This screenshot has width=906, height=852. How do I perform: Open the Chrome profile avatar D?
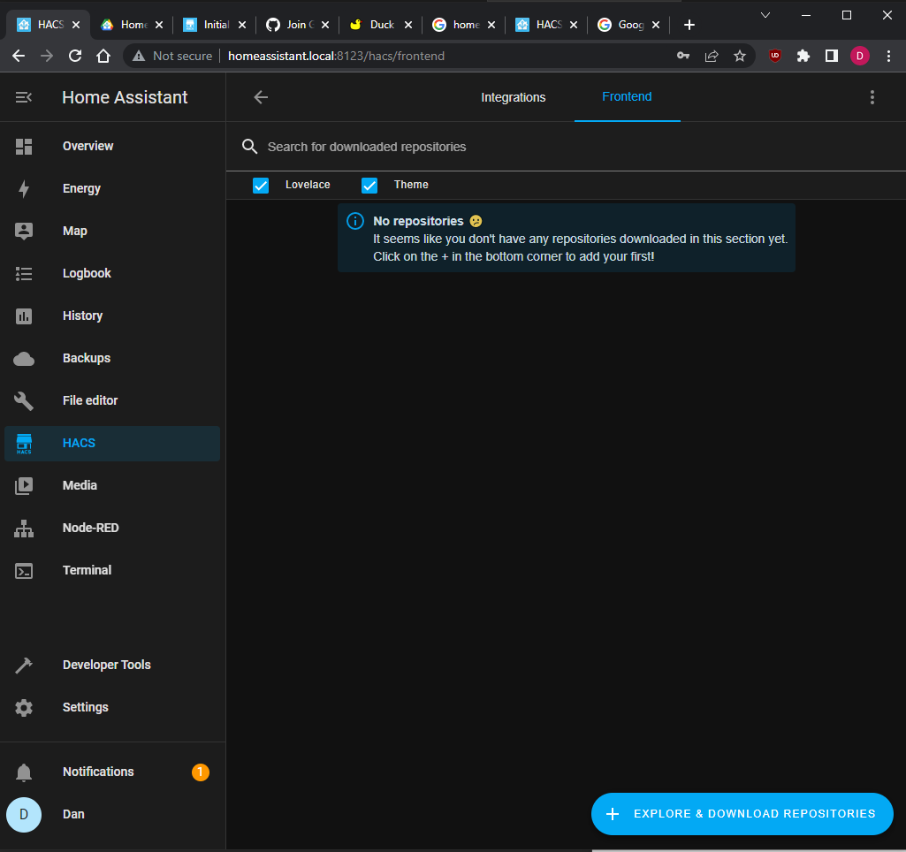(860, 56)
